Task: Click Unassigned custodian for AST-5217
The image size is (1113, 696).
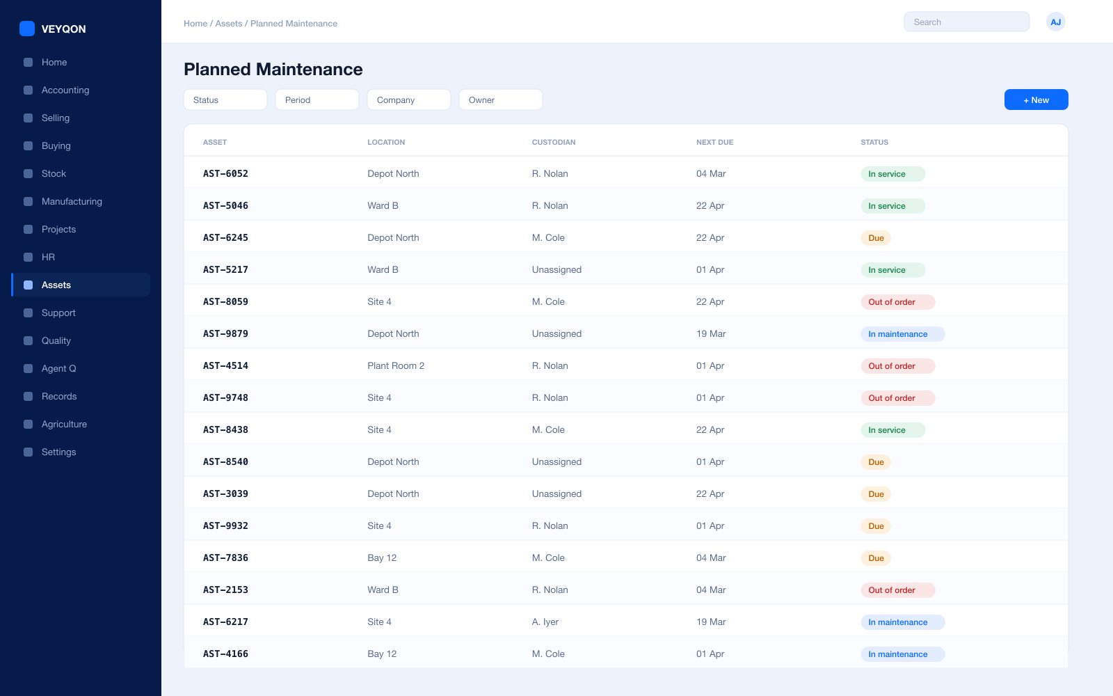Action: [x=556, y=269]
